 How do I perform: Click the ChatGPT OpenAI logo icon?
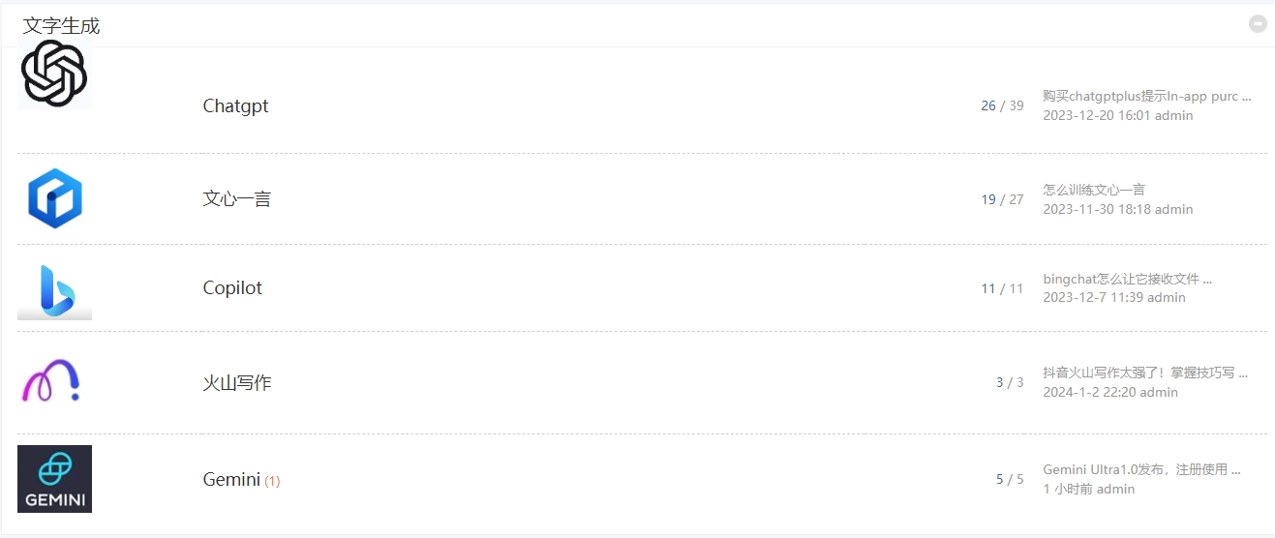click(54, 75)
